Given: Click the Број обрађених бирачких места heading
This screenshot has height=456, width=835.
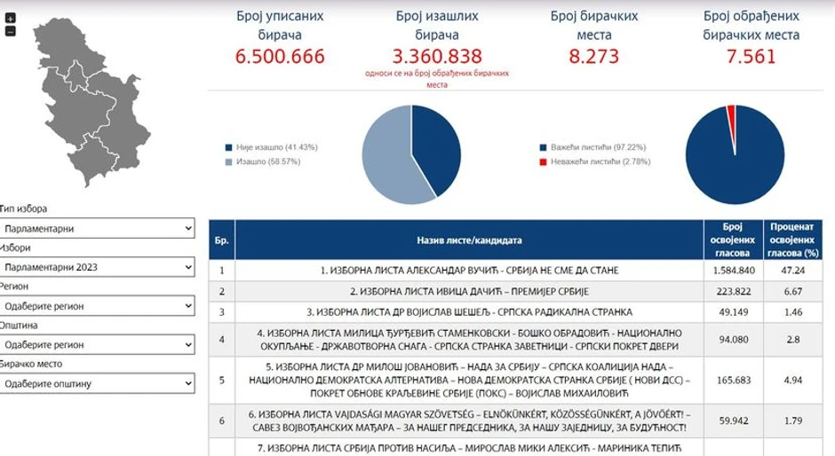Looking at the screenshot, I should [751, 26].
